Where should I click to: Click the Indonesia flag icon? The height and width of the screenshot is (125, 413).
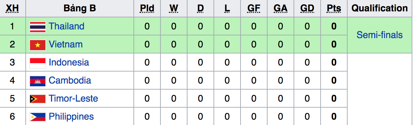(x=37, y=63)
